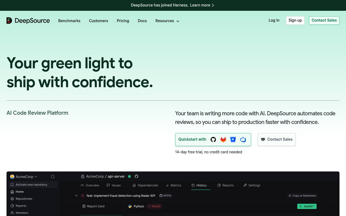Click the Python language icon
Viewport: 346px width, 216px height.
click(x=130, y=206)
